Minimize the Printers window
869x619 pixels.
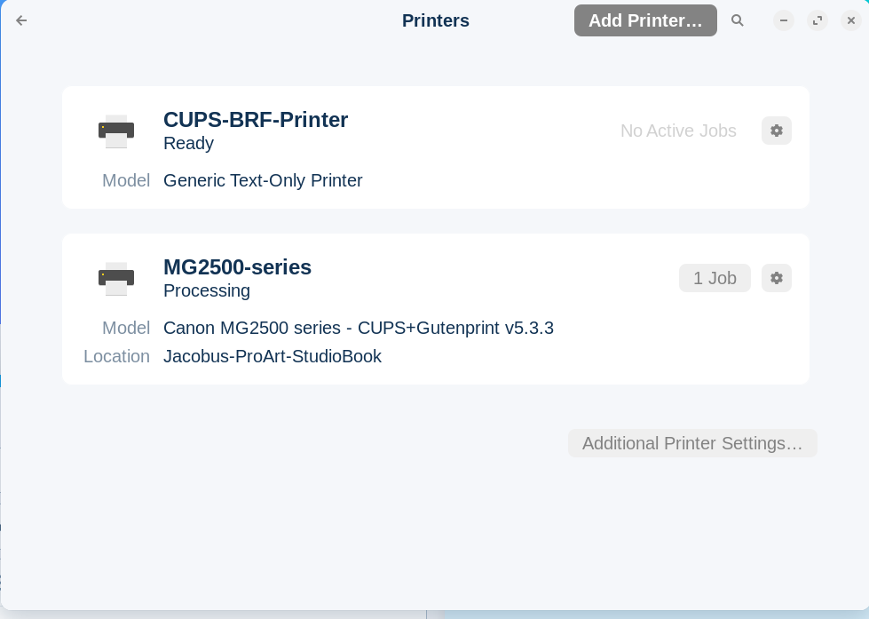point(784,20)
